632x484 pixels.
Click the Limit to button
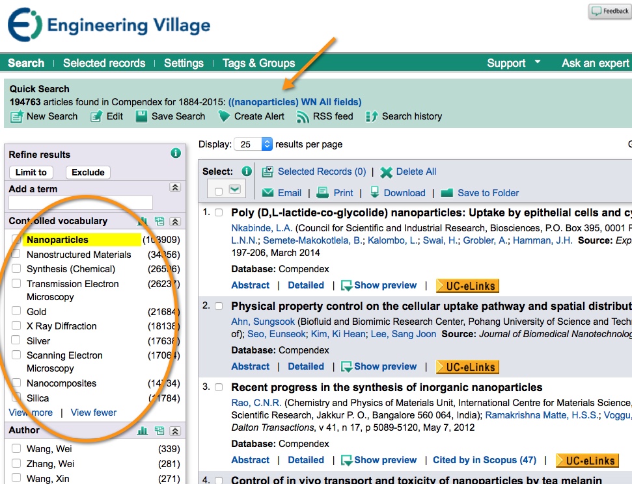(x=31, y=172)
